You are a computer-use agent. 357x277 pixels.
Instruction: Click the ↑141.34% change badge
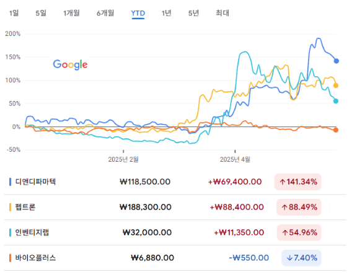[x=297, y=182]
